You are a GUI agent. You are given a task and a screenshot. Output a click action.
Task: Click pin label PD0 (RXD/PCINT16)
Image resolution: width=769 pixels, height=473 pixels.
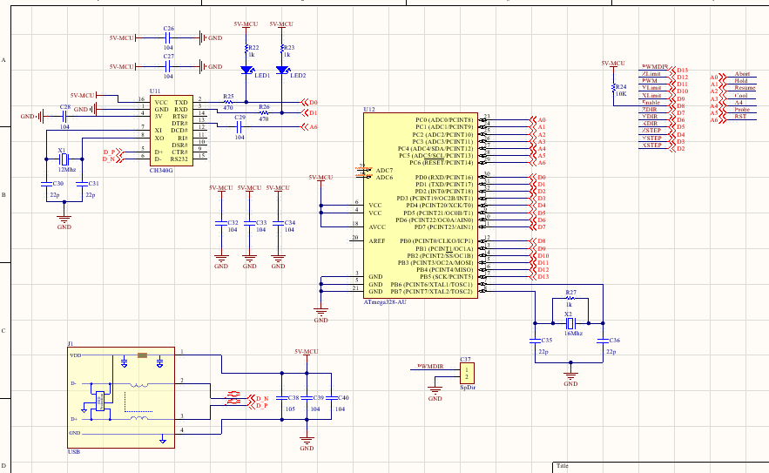(x=444, y=177)
